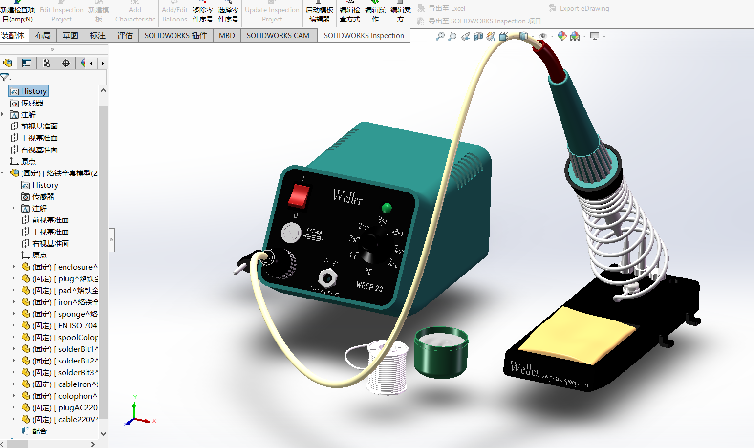Open the ConfigurationManager tab
The image size is (754, 448).
[46, 63]
